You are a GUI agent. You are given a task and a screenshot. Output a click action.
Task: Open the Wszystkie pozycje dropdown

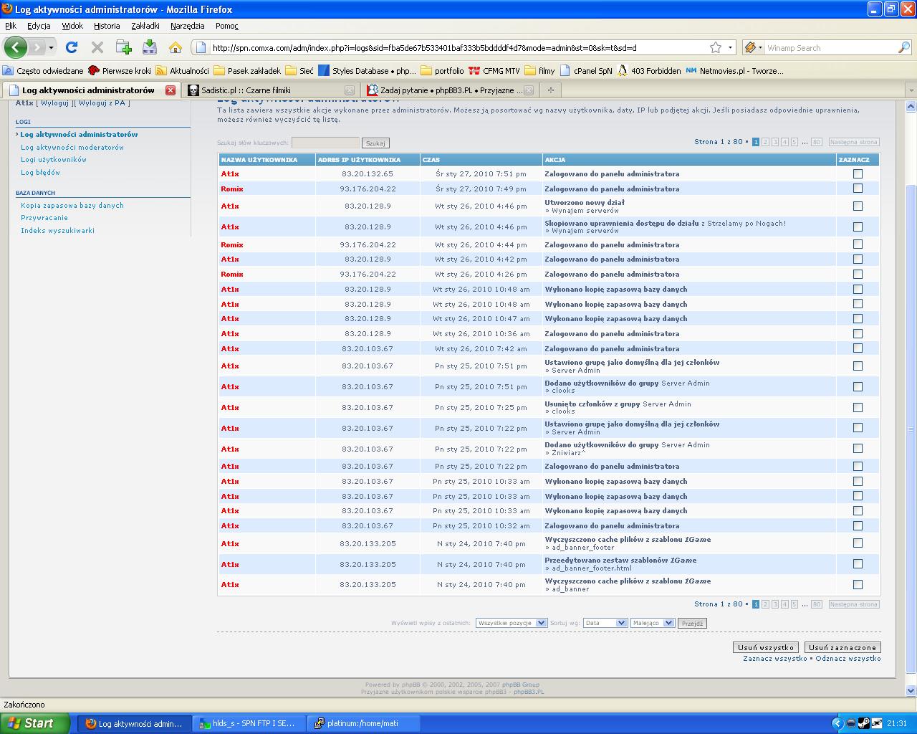coord(512,623)
